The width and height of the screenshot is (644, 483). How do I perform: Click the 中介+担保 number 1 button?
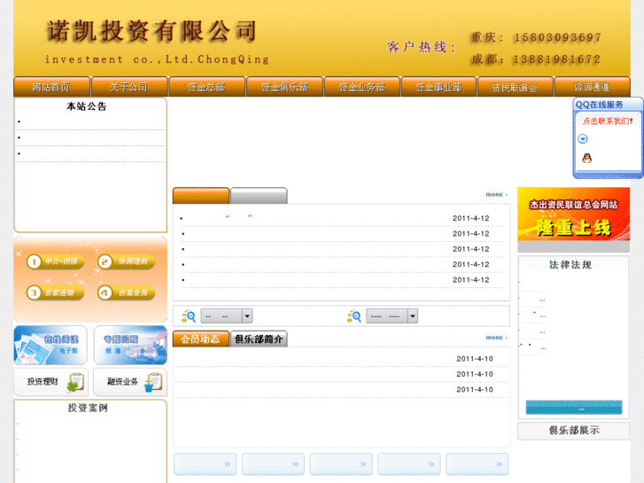56,261
